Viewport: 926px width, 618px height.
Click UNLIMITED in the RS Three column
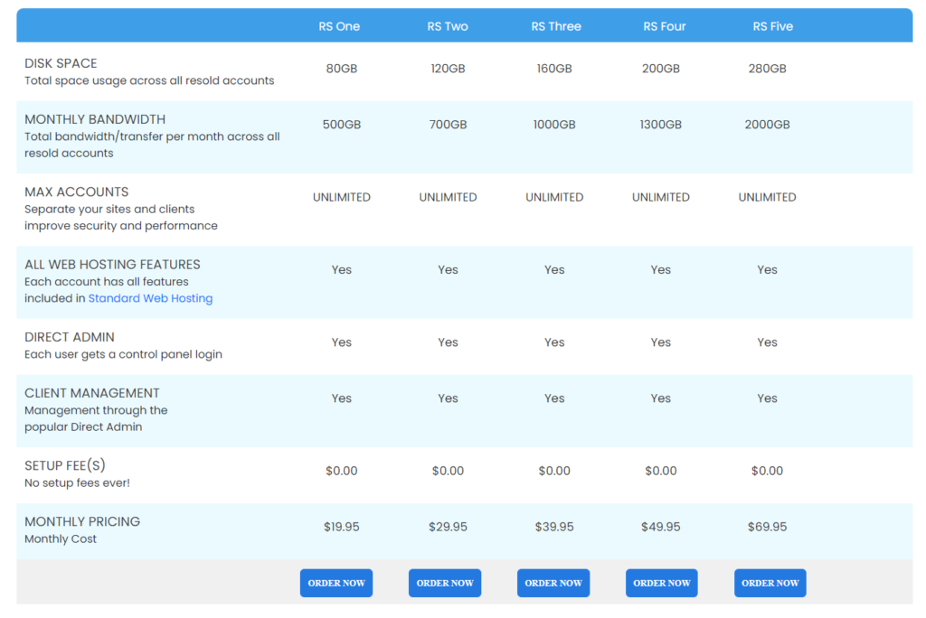point(554,197)
